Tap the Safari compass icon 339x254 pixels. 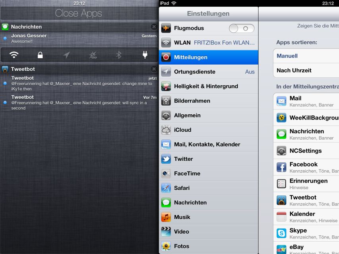(166, 188)
